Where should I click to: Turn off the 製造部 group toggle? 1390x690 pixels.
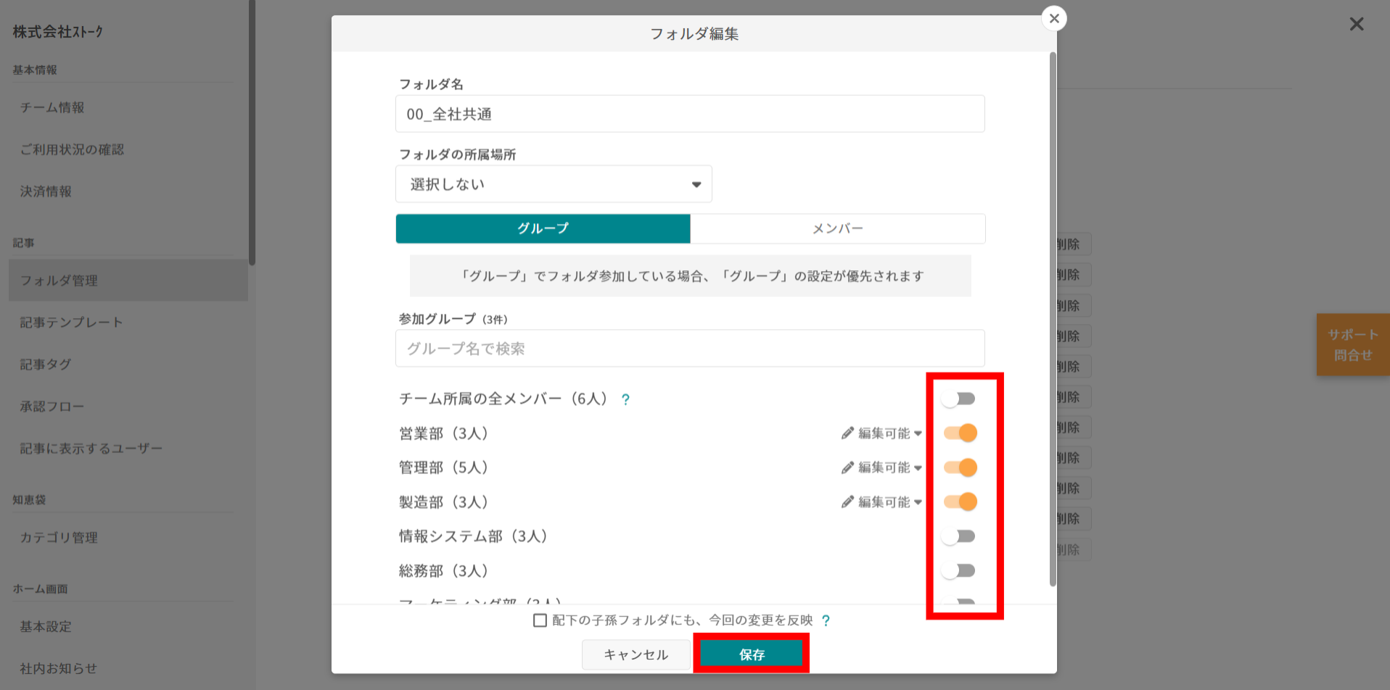point(960,502)
